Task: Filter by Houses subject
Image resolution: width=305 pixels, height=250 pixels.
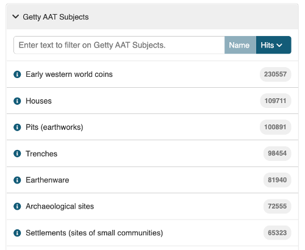Action: coord(38,101)
